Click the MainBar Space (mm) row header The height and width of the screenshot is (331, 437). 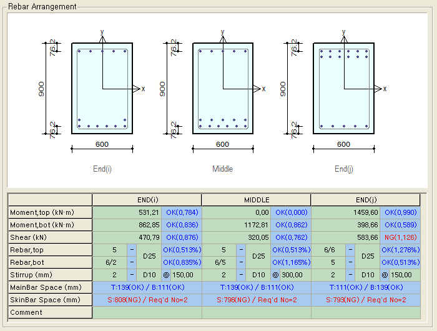(50, 287)
